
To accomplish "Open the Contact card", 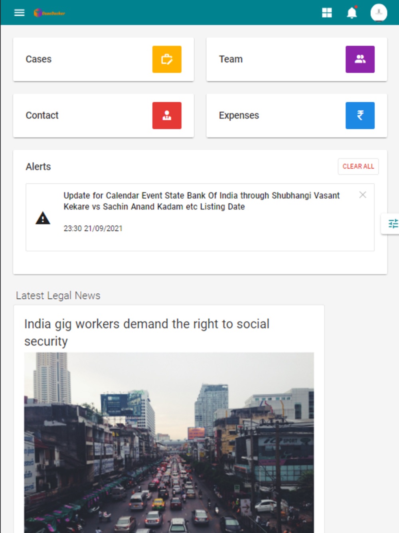I will pyautogui.click(x=103, y=115).
